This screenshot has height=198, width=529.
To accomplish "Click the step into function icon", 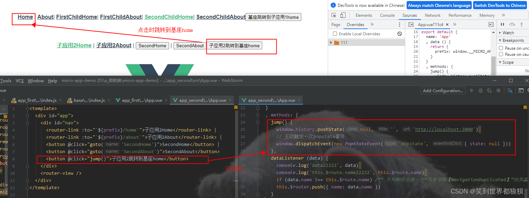I will click(522, 25).
